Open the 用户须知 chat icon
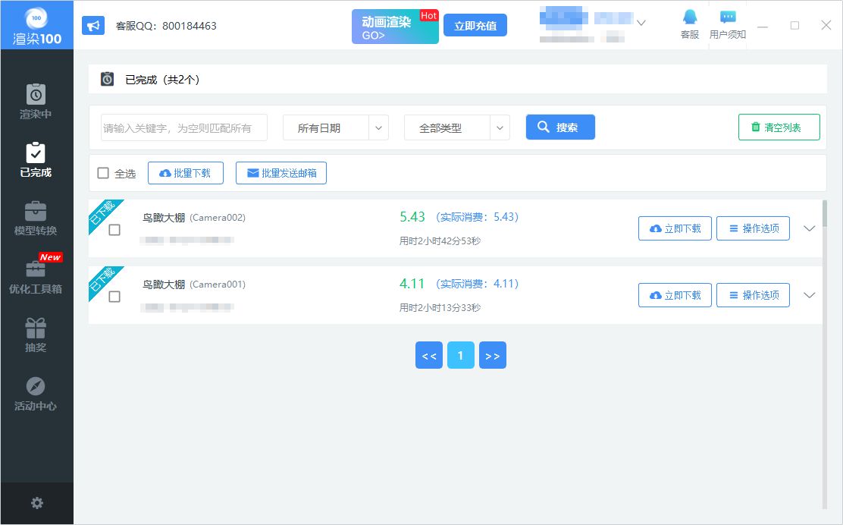Screen dimensions: 843x525 728,17
